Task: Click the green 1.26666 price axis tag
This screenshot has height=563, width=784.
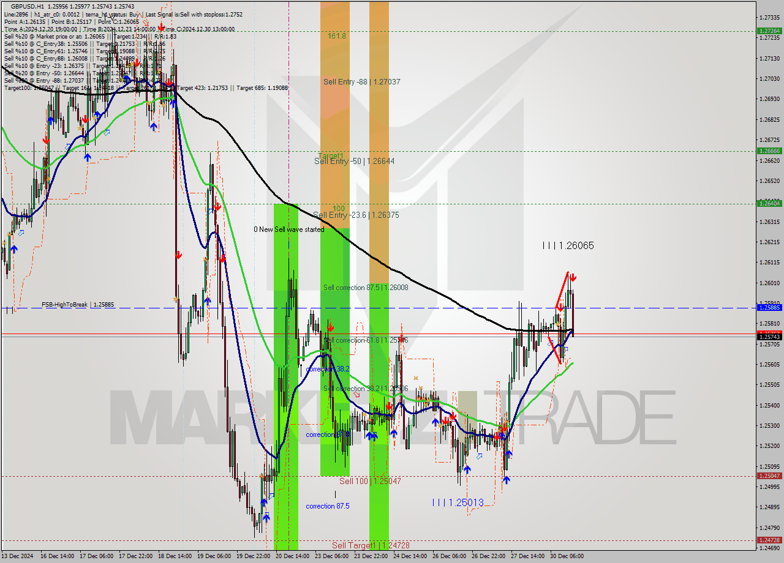Action: pos(769,151)
